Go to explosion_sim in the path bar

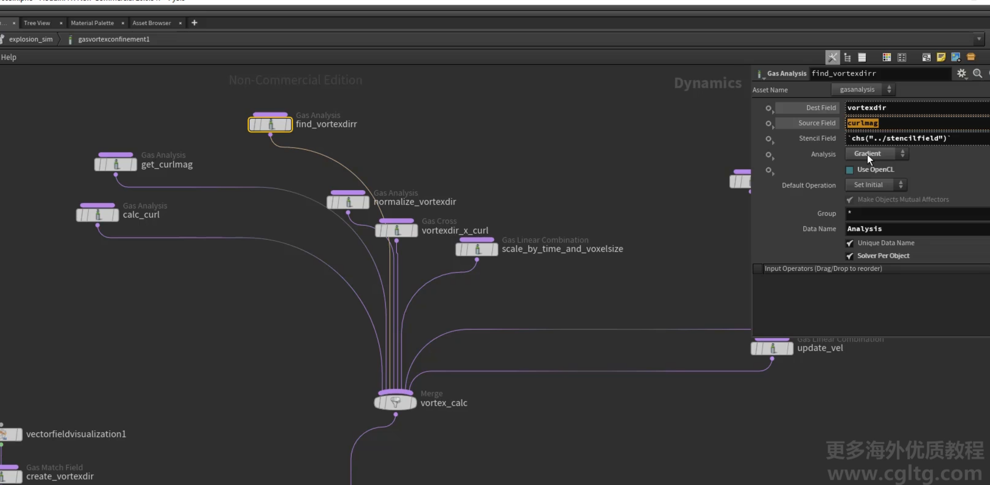31,39
